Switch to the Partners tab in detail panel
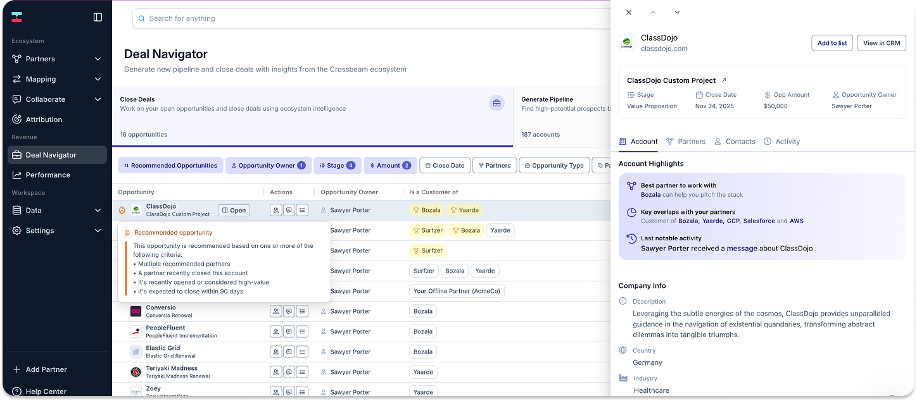Image resolution: width=917 pixels, height=401 pixels. coord(686,141)
